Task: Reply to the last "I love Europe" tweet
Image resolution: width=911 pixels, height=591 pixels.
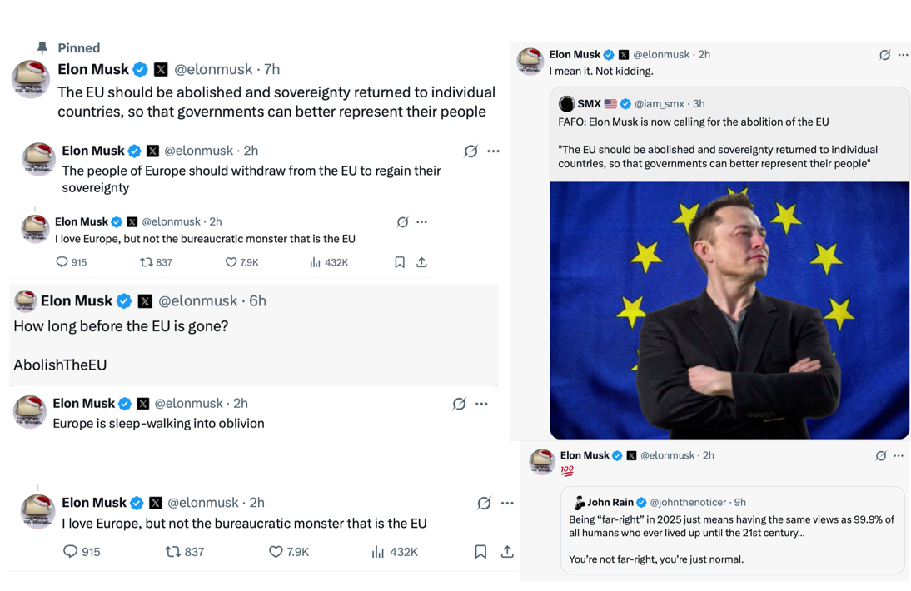Action: click(71, 551)
